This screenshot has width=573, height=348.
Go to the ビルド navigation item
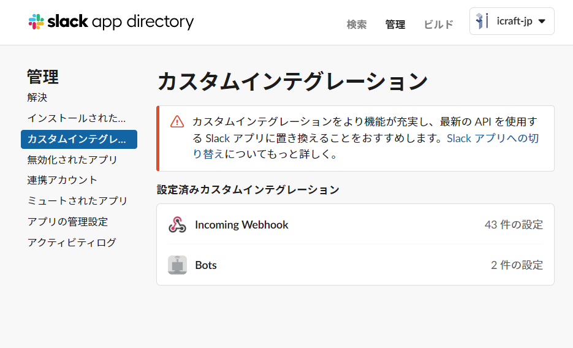(x=439, y=25)
